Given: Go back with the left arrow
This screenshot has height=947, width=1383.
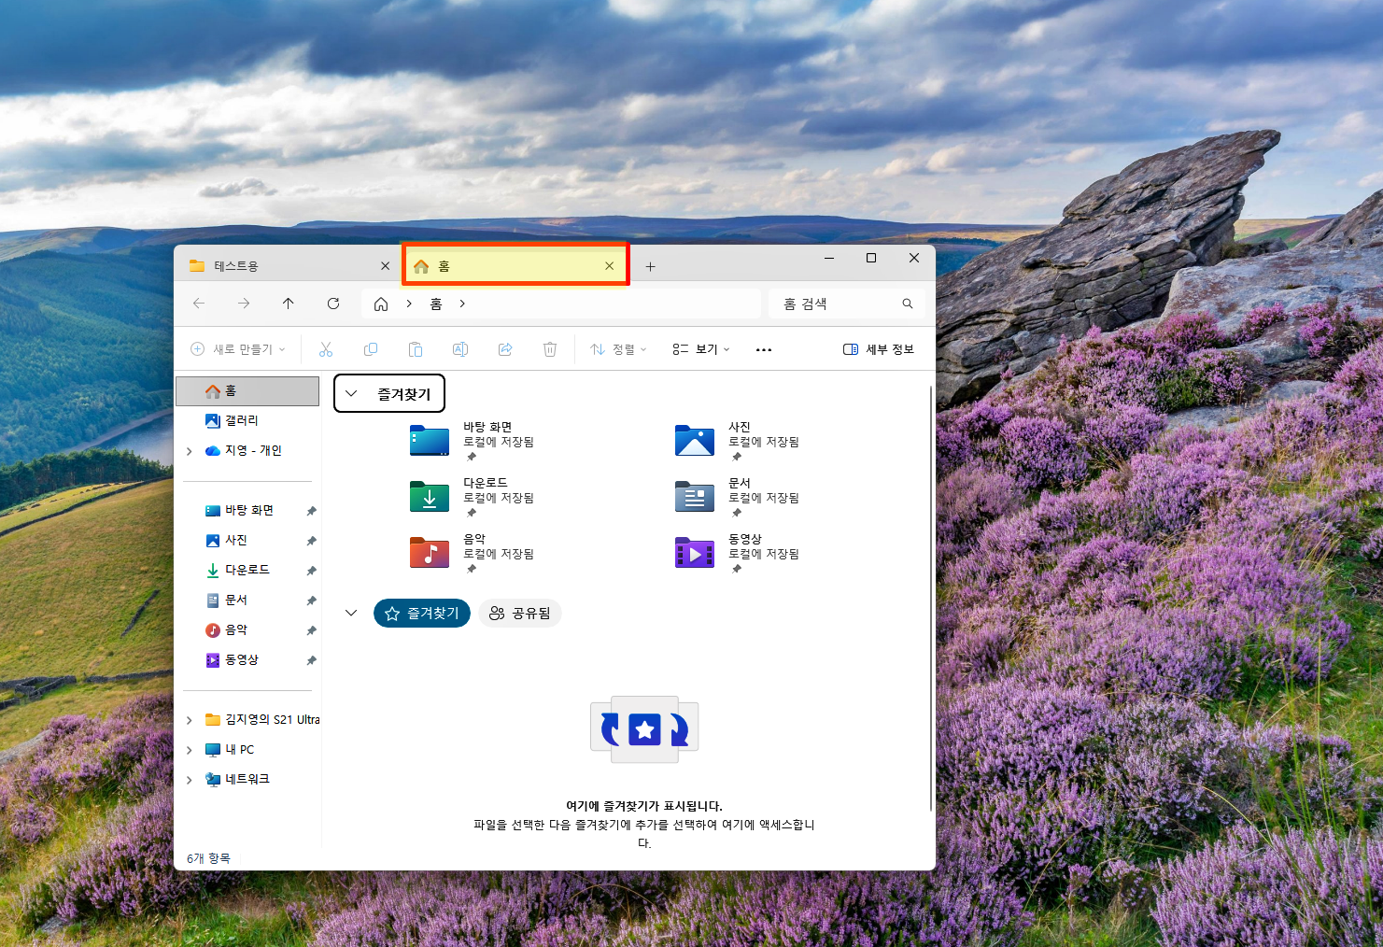Looking at the screenshot, I should (x=199, y=304).
